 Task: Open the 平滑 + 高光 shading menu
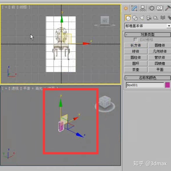click(x=33, y=88)
